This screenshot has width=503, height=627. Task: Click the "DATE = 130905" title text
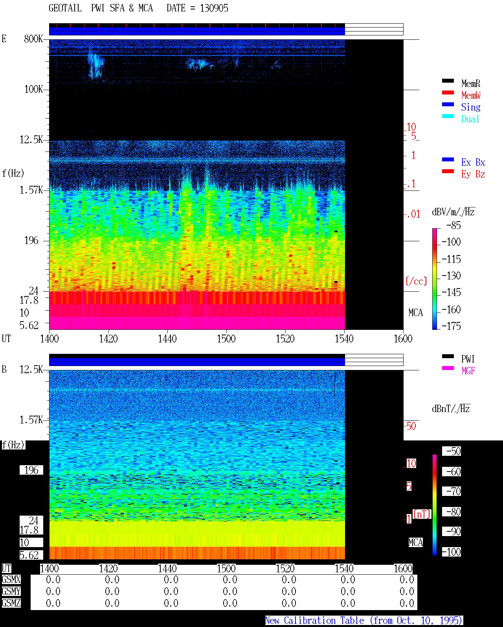pyautogui.click(x=197, y=8)
